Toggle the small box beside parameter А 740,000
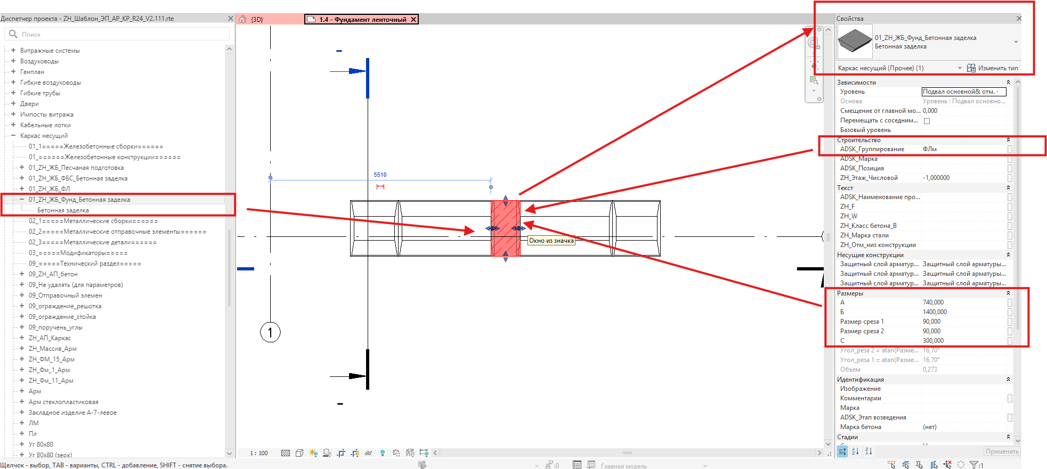 (1010, 302)
